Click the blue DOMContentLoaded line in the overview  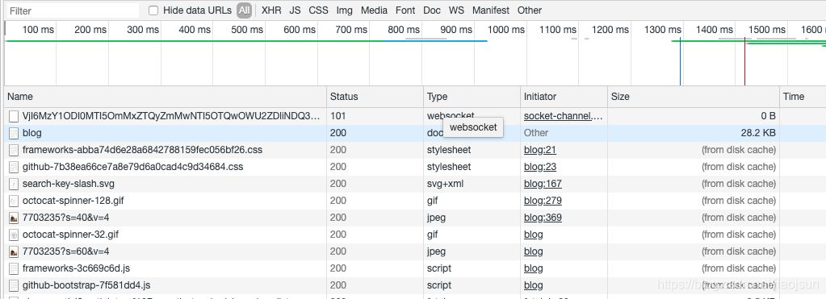click(x=680, y=61)
